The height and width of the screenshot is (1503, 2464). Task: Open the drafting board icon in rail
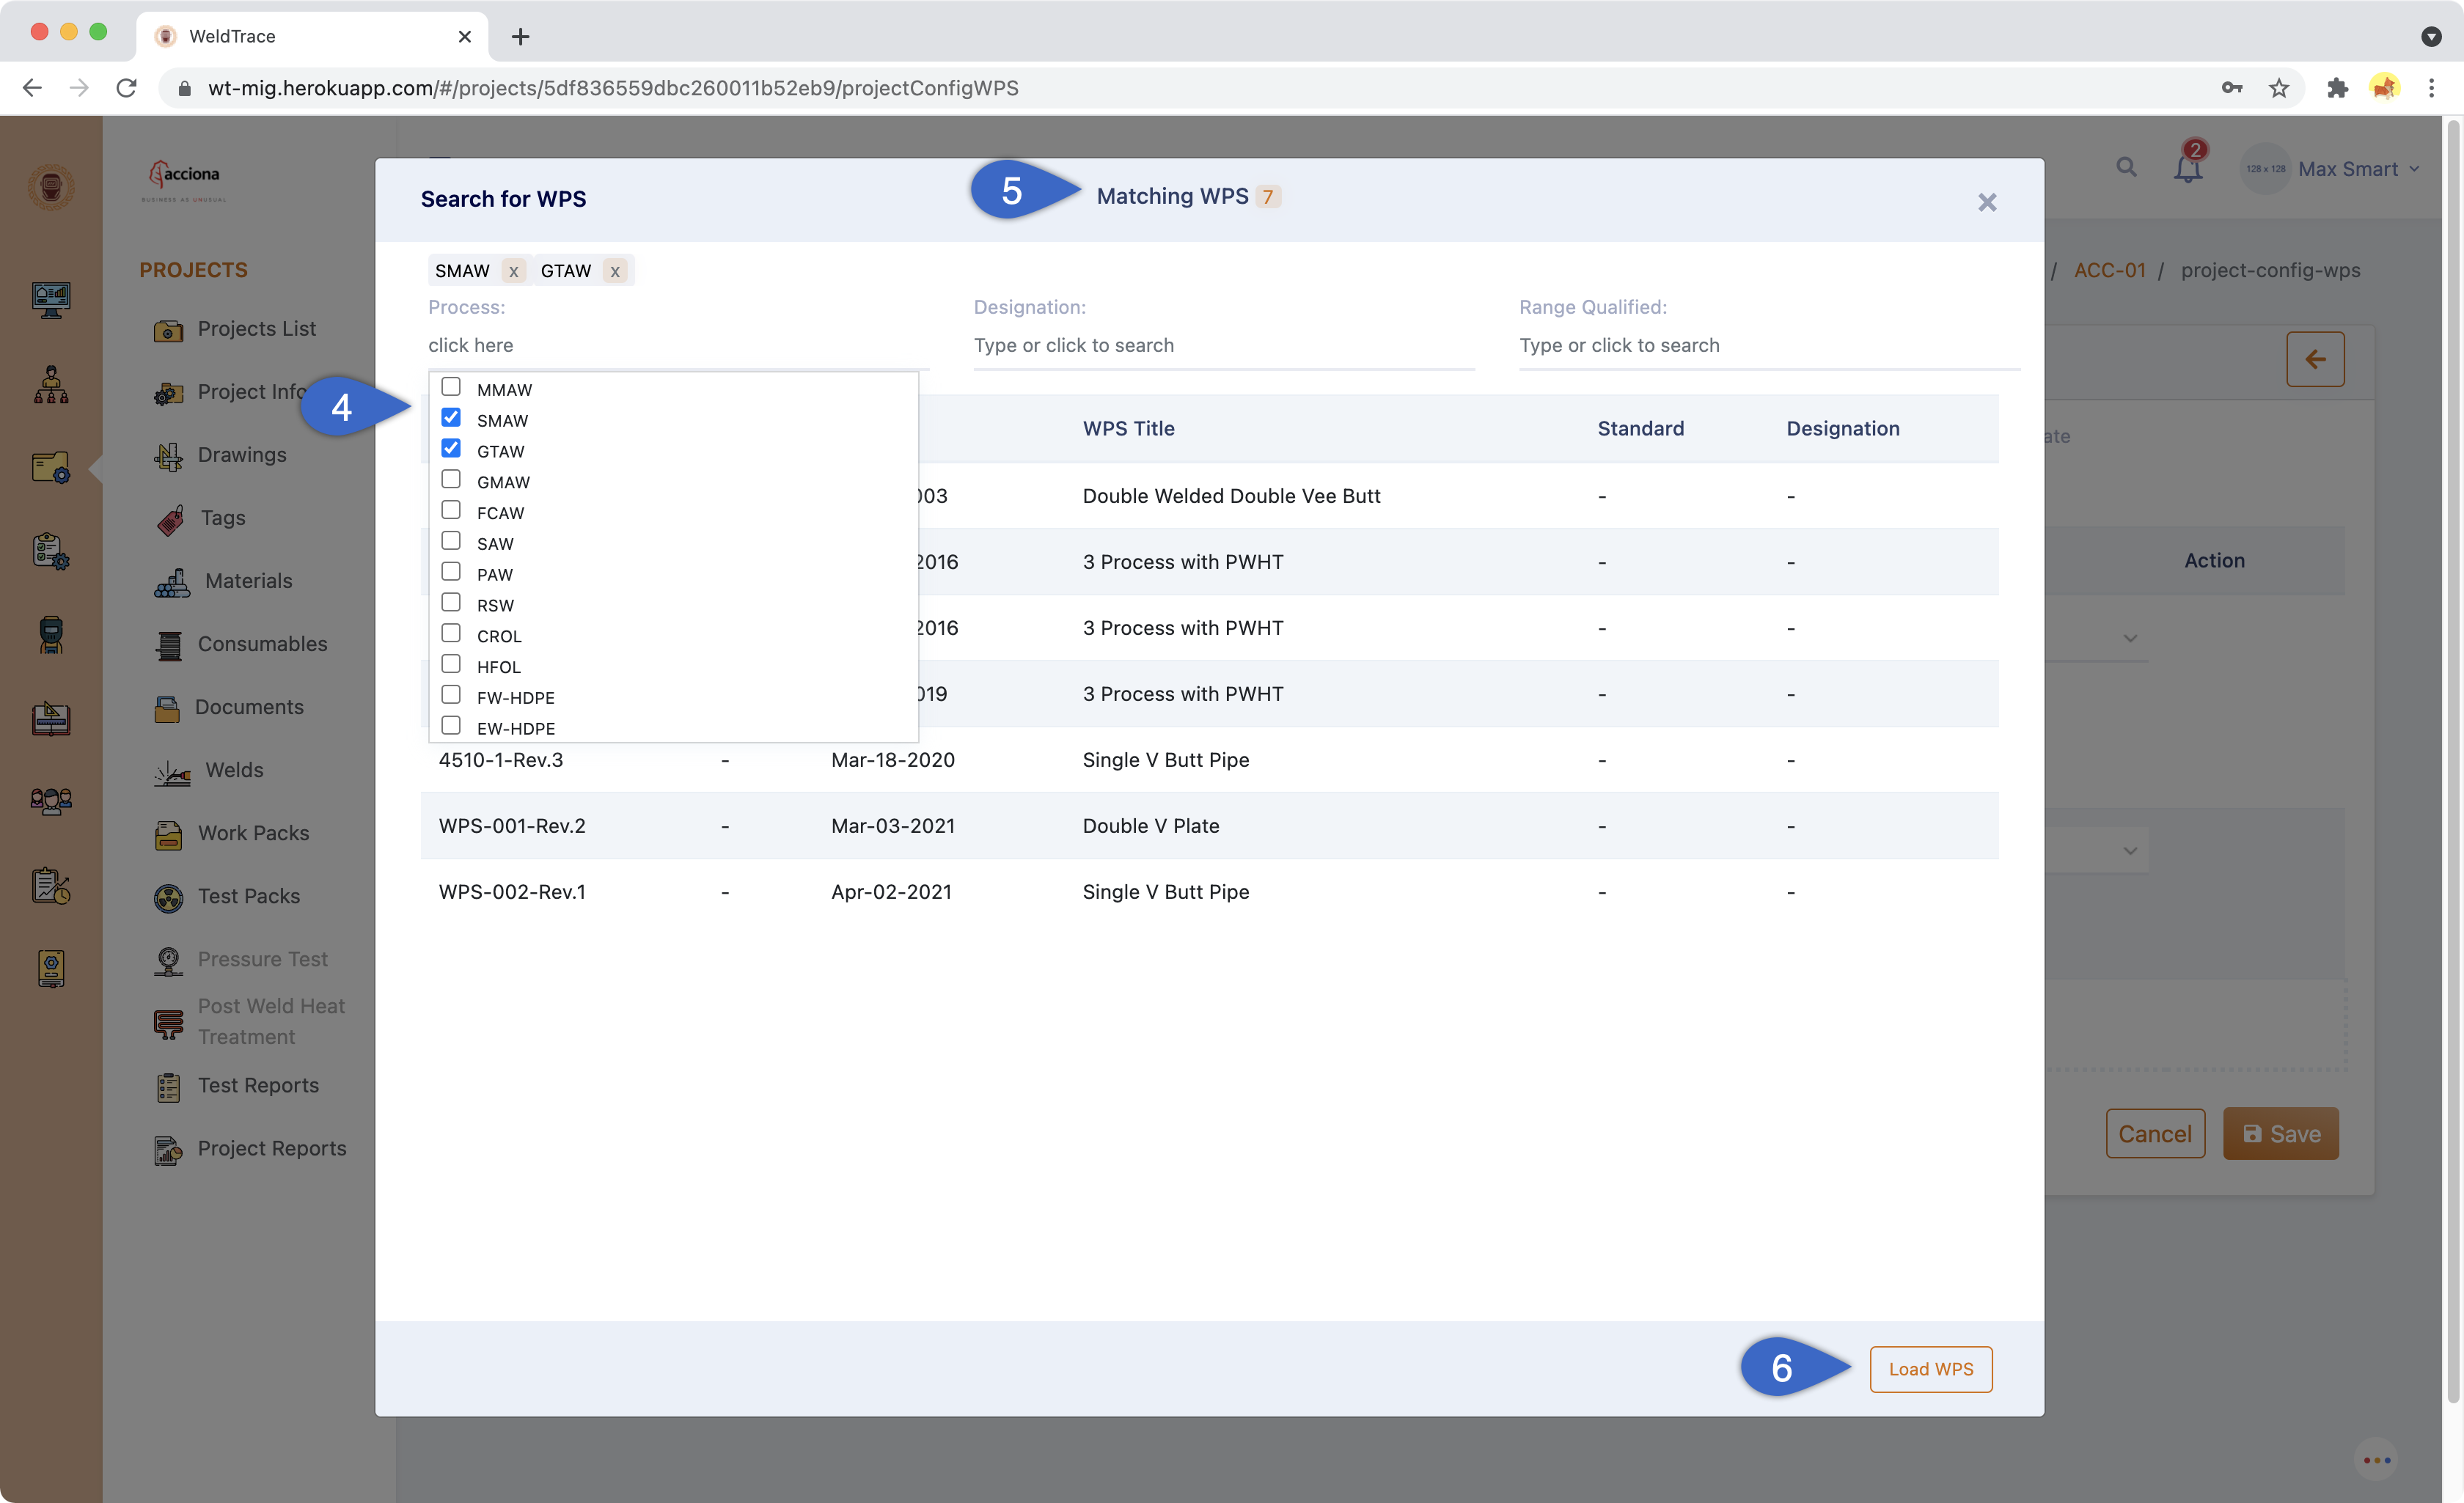(x=51, y=718)
